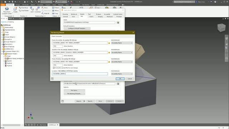Click the File Open options button
Screen dimensions: 229x129
[74, 90]
